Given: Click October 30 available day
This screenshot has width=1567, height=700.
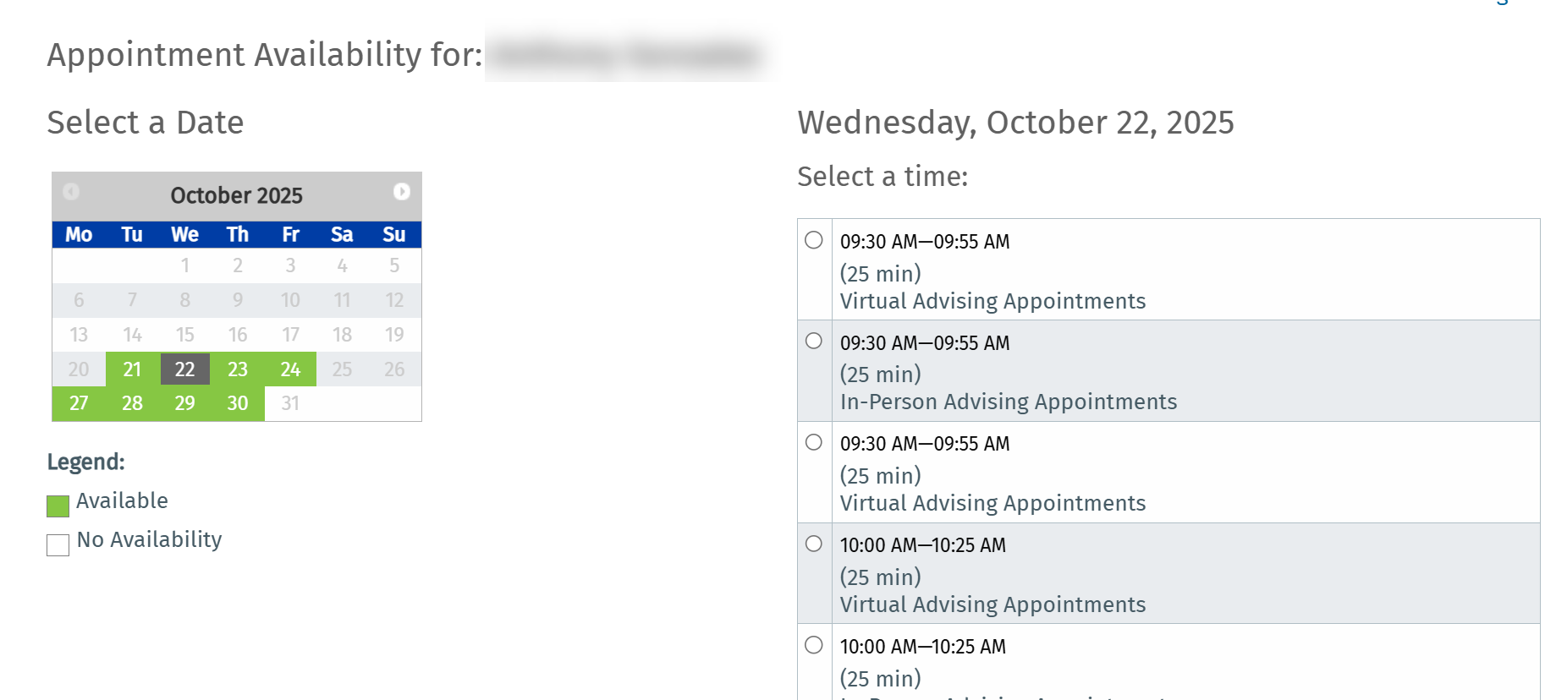Looking at the screenshot, I should [x=238, y=403].
